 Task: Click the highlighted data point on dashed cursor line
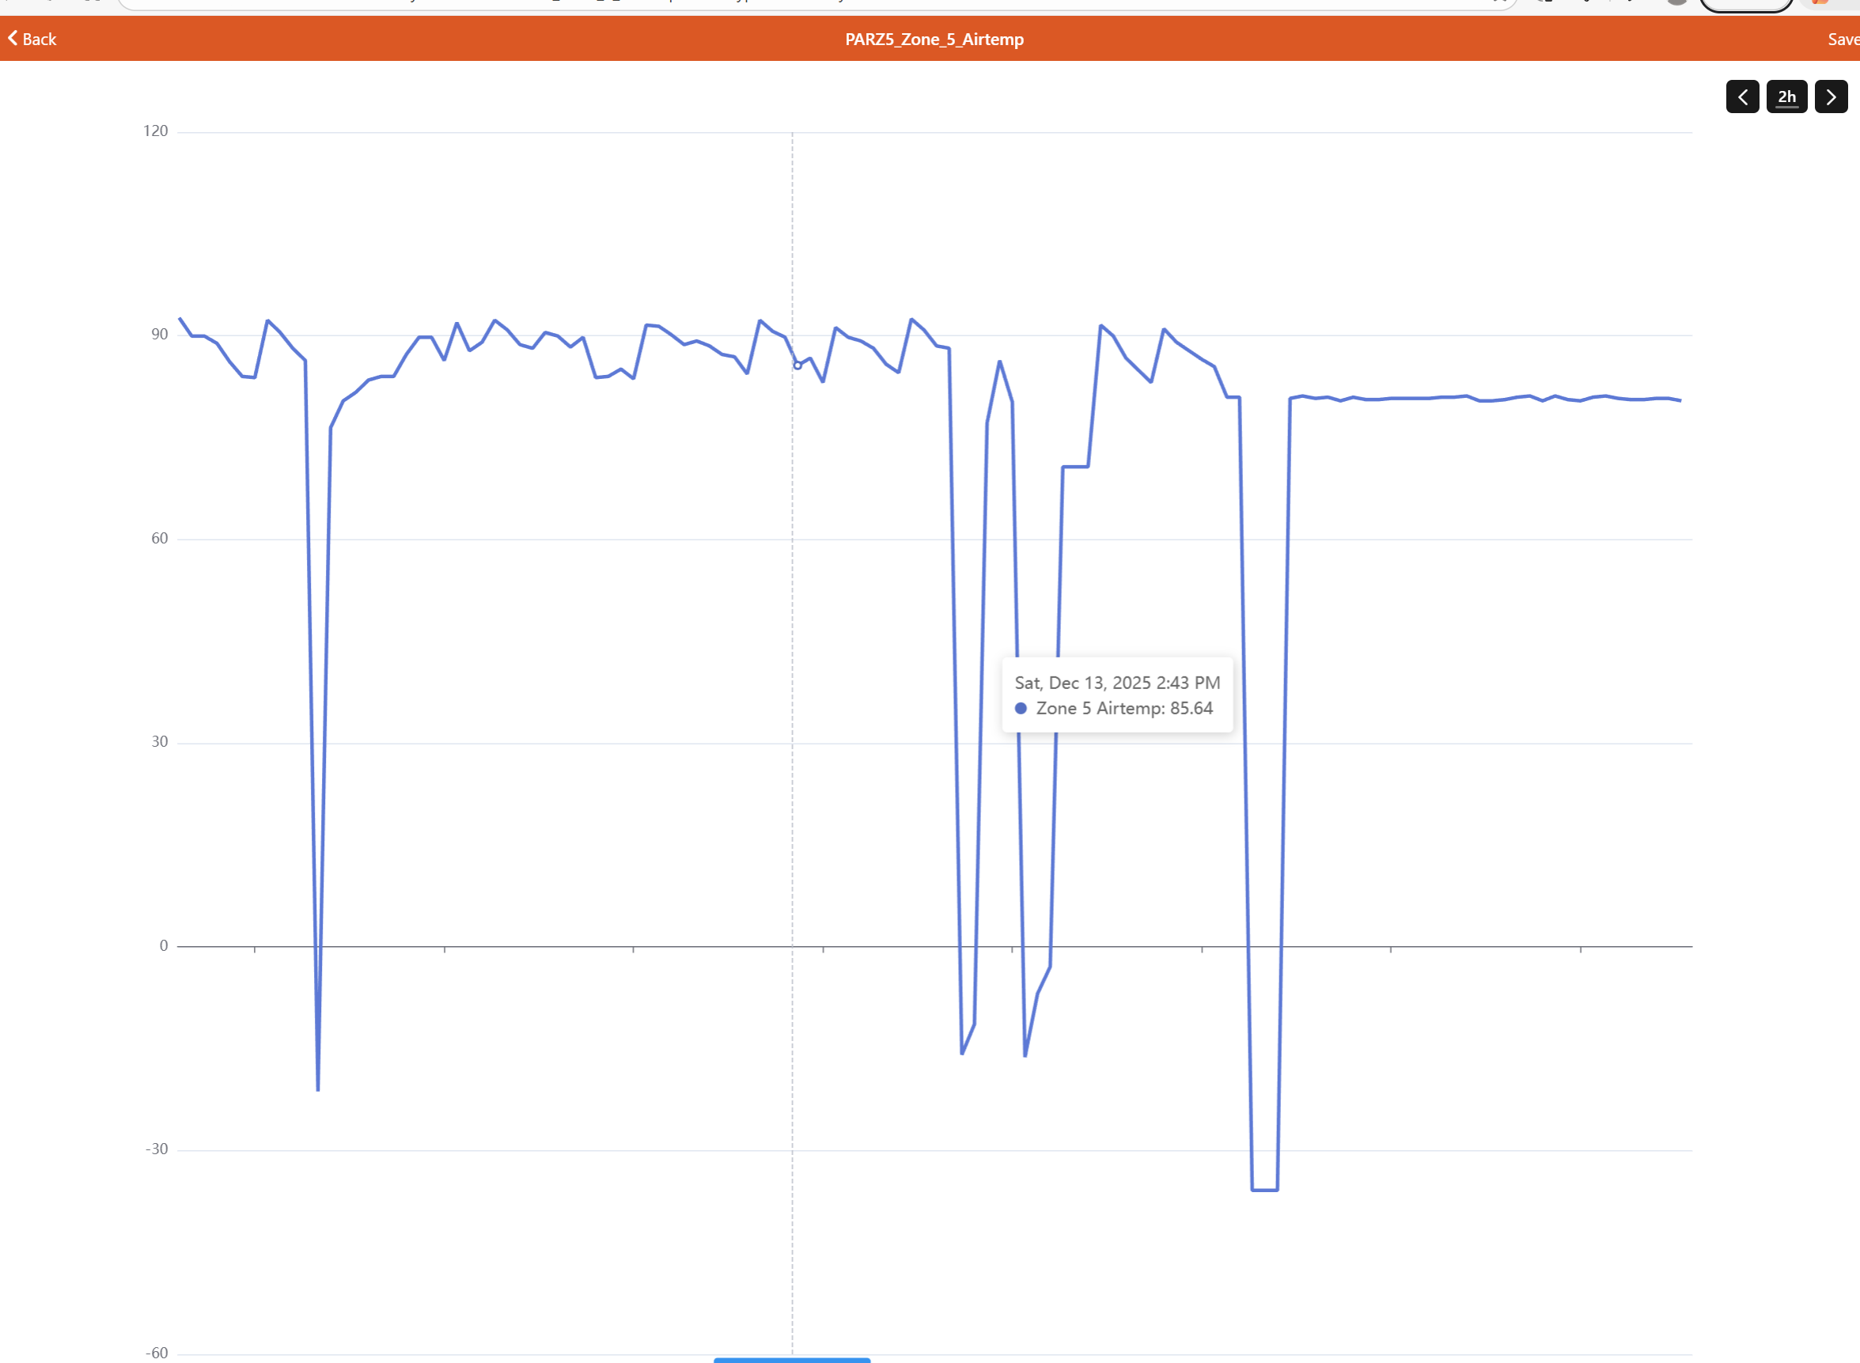click(x=797, y=365)
